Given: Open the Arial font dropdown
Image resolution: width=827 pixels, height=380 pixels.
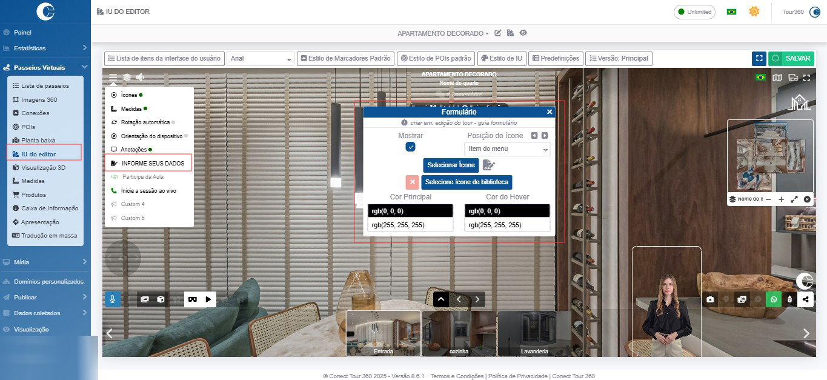Looking at the screenshot, I should pos(261,59).
